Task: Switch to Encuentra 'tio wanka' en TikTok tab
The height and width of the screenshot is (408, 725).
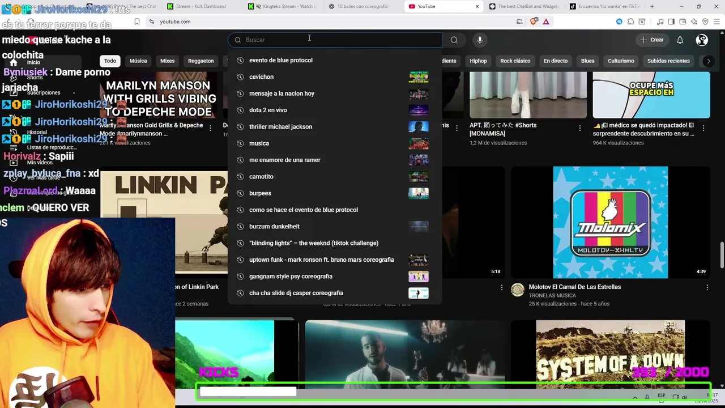Action: click(605, 6)
